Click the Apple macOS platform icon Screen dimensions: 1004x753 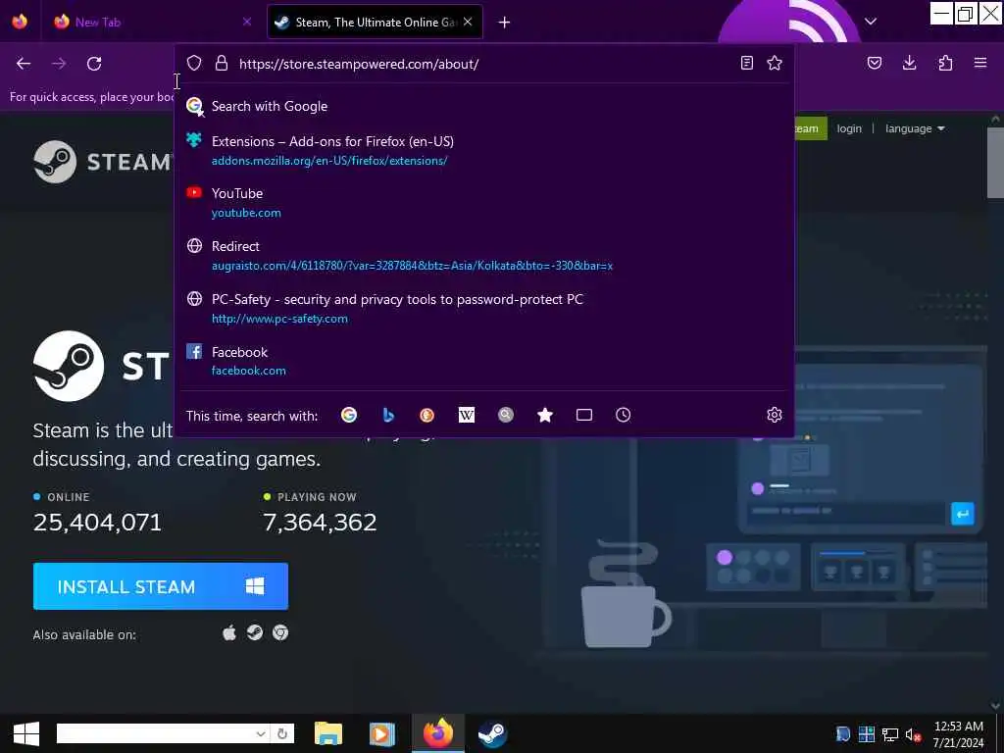click(x=229, y=633)
